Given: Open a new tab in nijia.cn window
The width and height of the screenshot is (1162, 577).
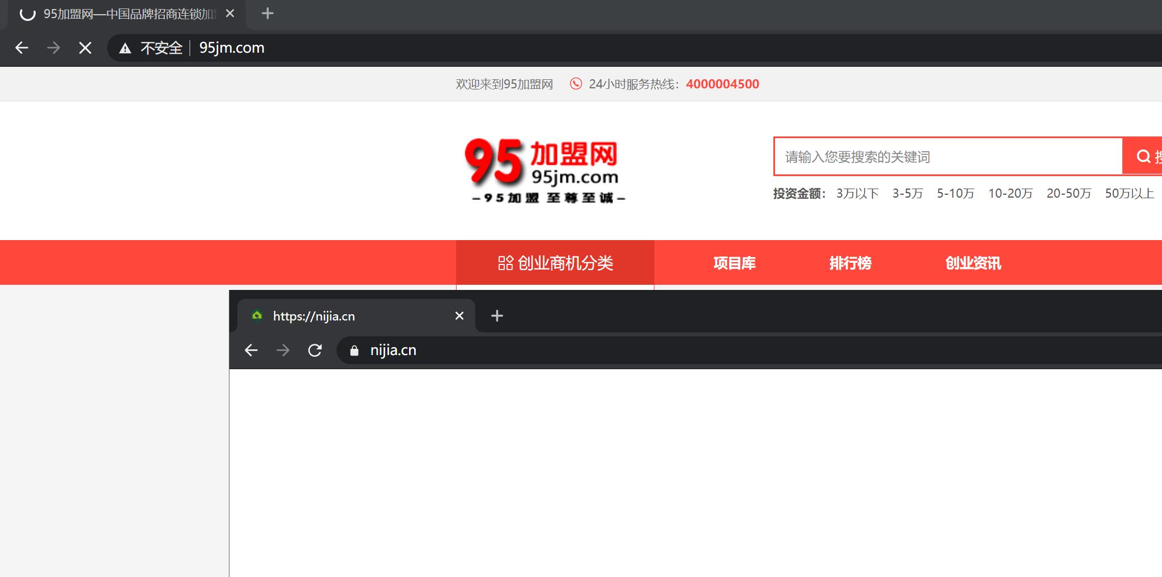Looking at the screenshot, I should pyautogui.click(x=497, y=316).
